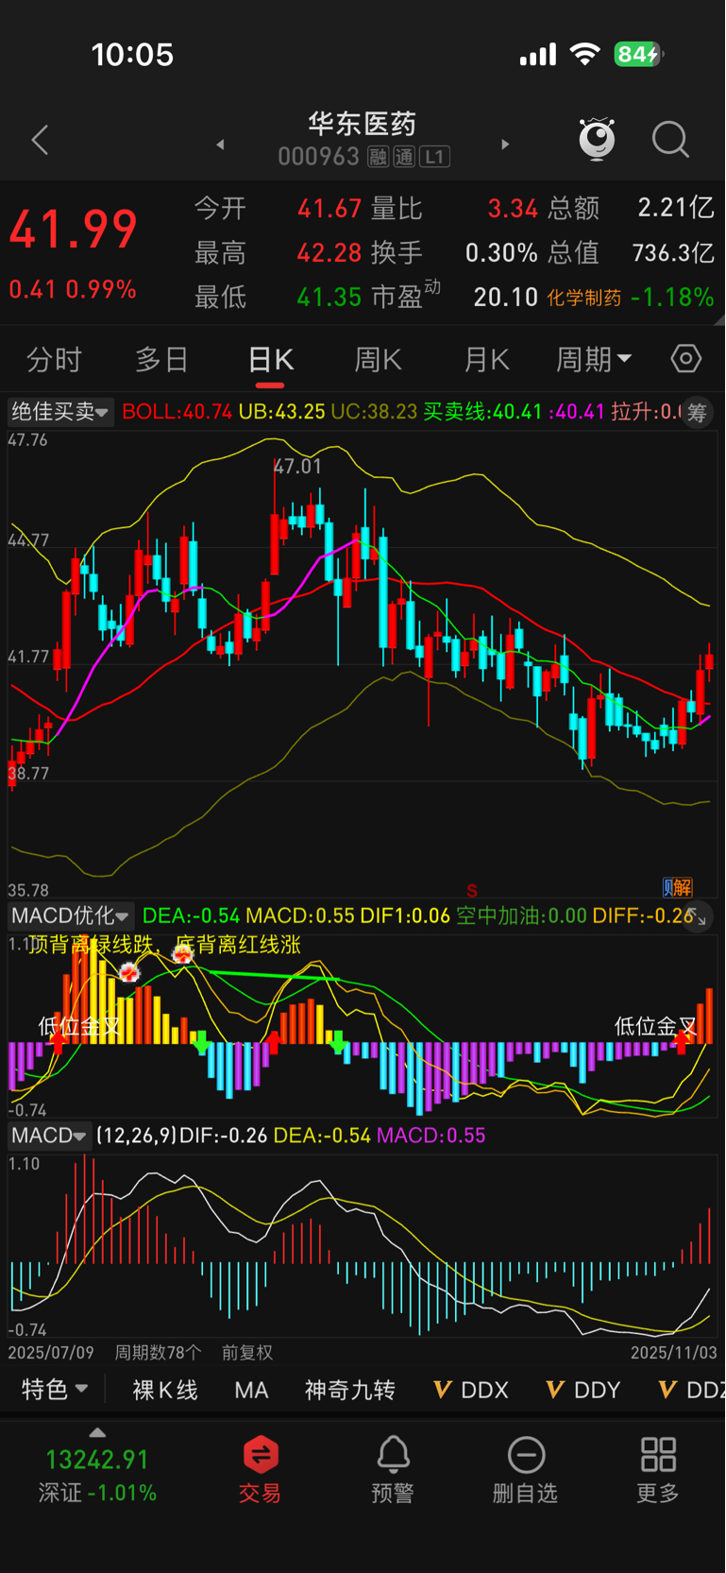Tap the 市盈 20.10 value

tap(506, 297)
